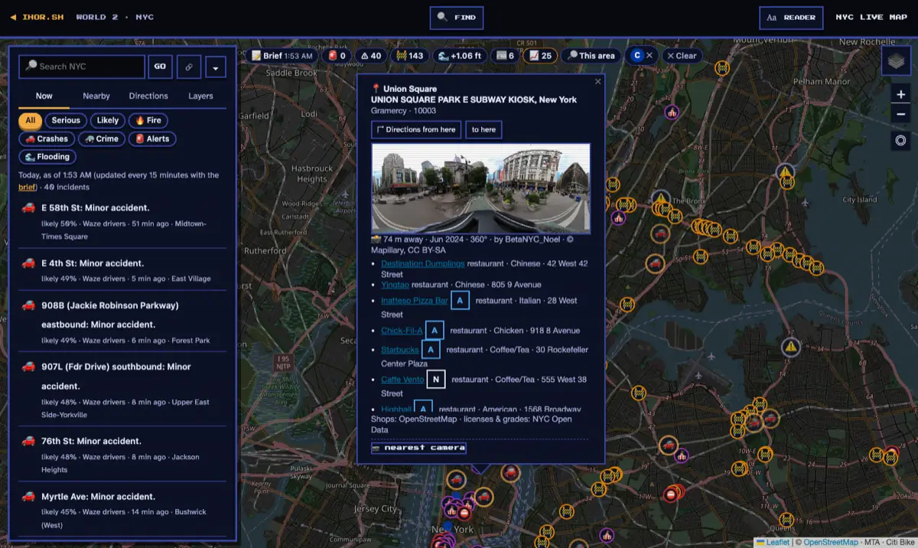Image resolution: width=918 pixels, height=548 pixels.
Task: Close the Union Square popup
Action: coord(598,81)
